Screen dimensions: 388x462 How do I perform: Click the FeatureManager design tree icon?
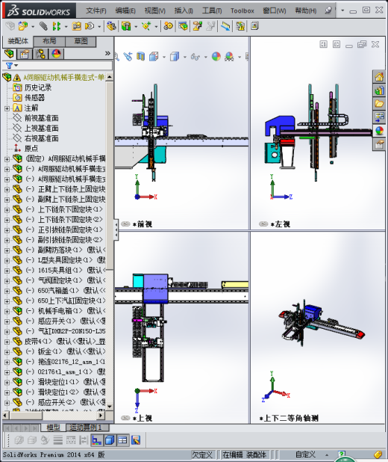point(9,54)
